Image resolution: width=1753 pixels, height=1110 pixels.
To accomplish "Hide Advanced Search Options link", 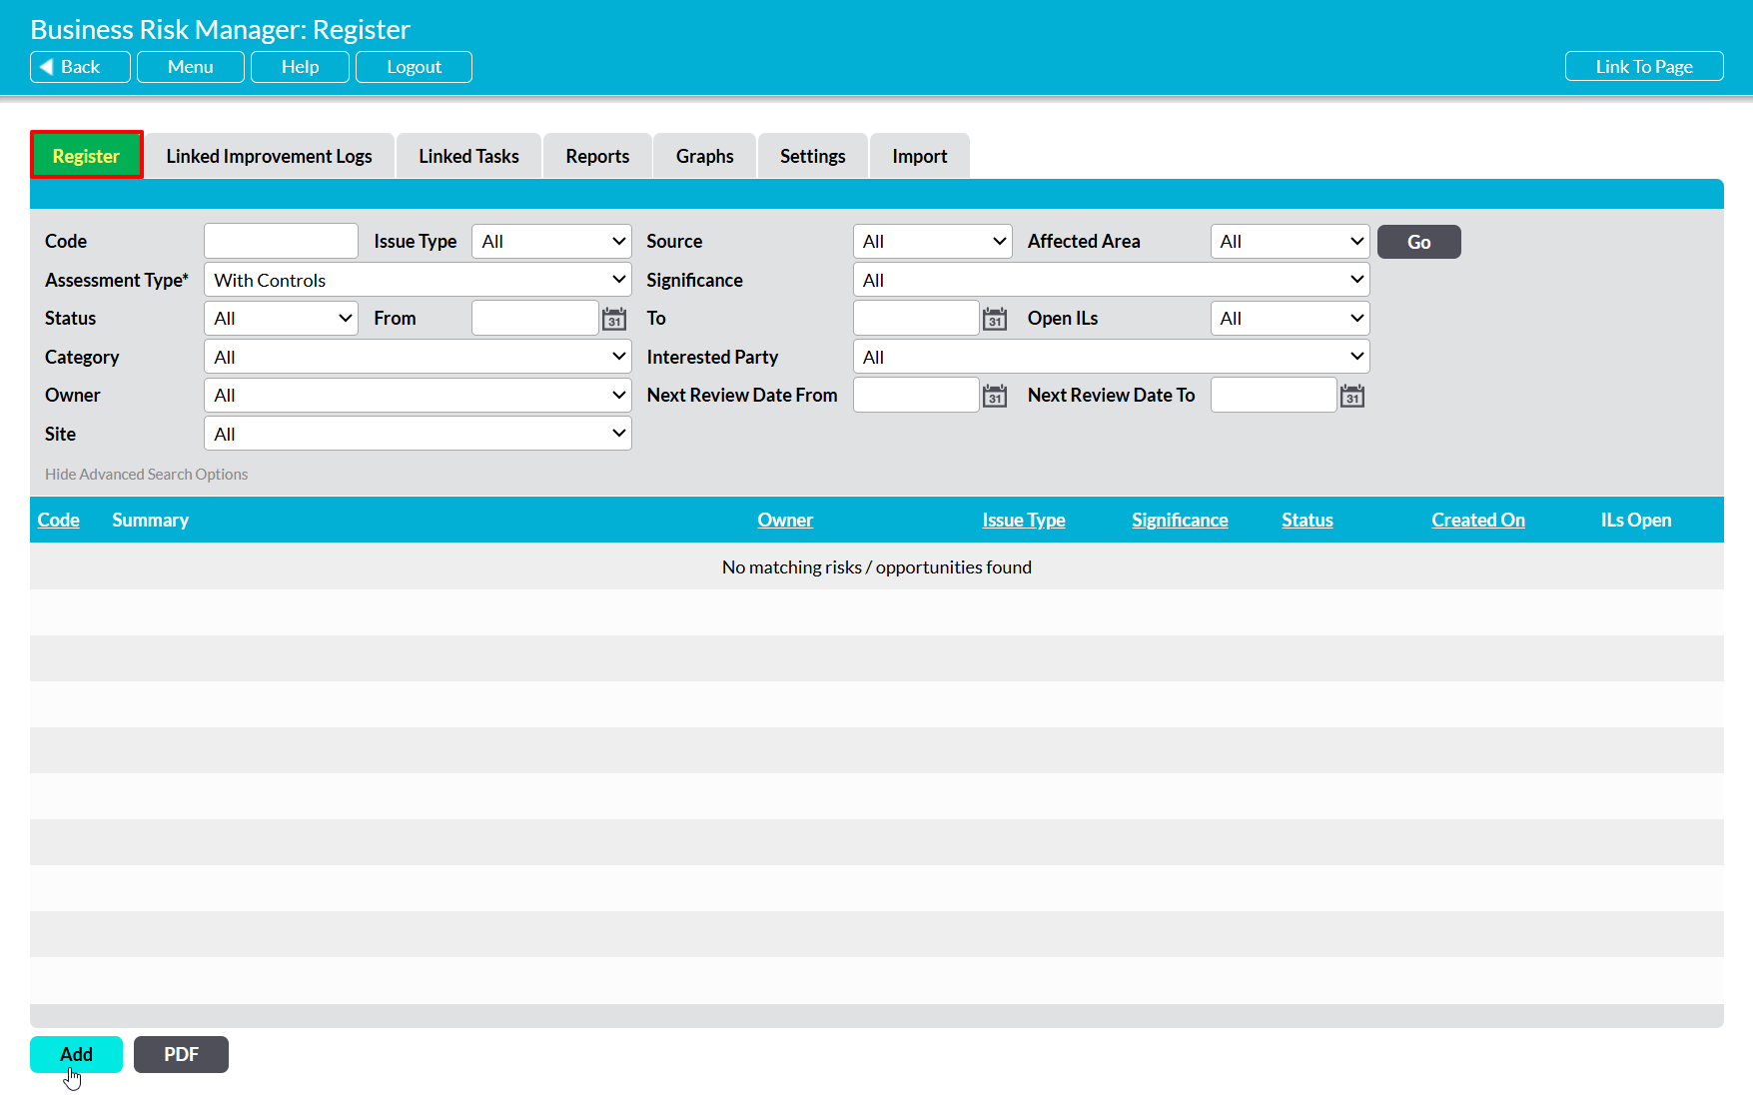I will (146, 475).
